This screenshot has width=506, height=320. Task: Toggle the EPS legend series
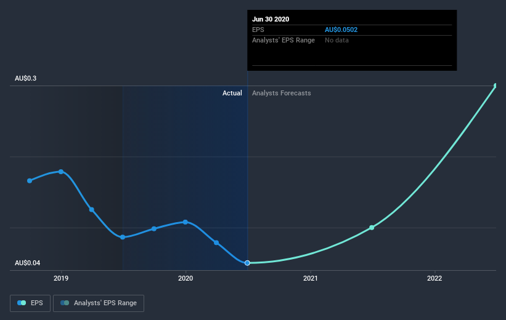[x=30, y=303]
